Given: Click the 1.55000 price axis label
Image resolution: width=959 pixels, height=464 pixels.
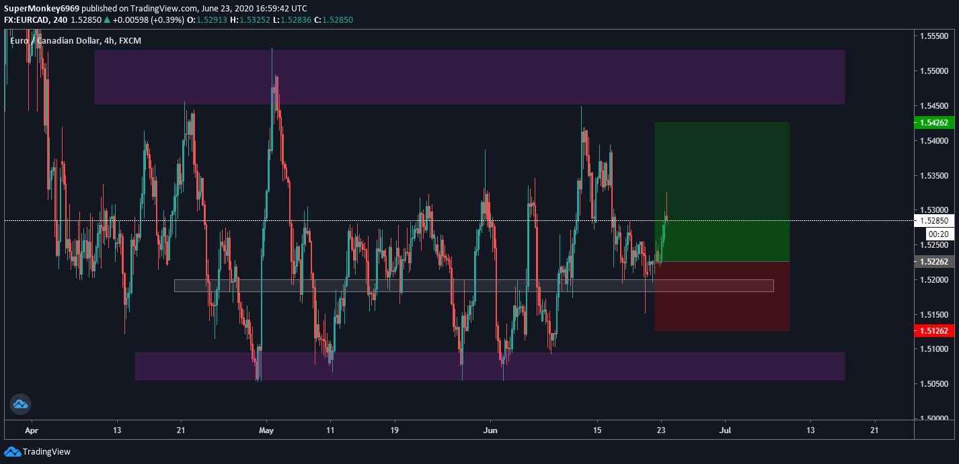Looking at the screenshot, I should [933, 71].
